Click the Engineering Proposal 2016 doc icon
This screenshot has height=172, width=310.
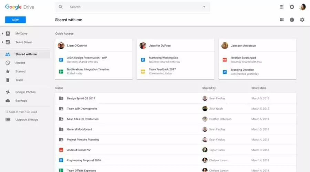61,160
